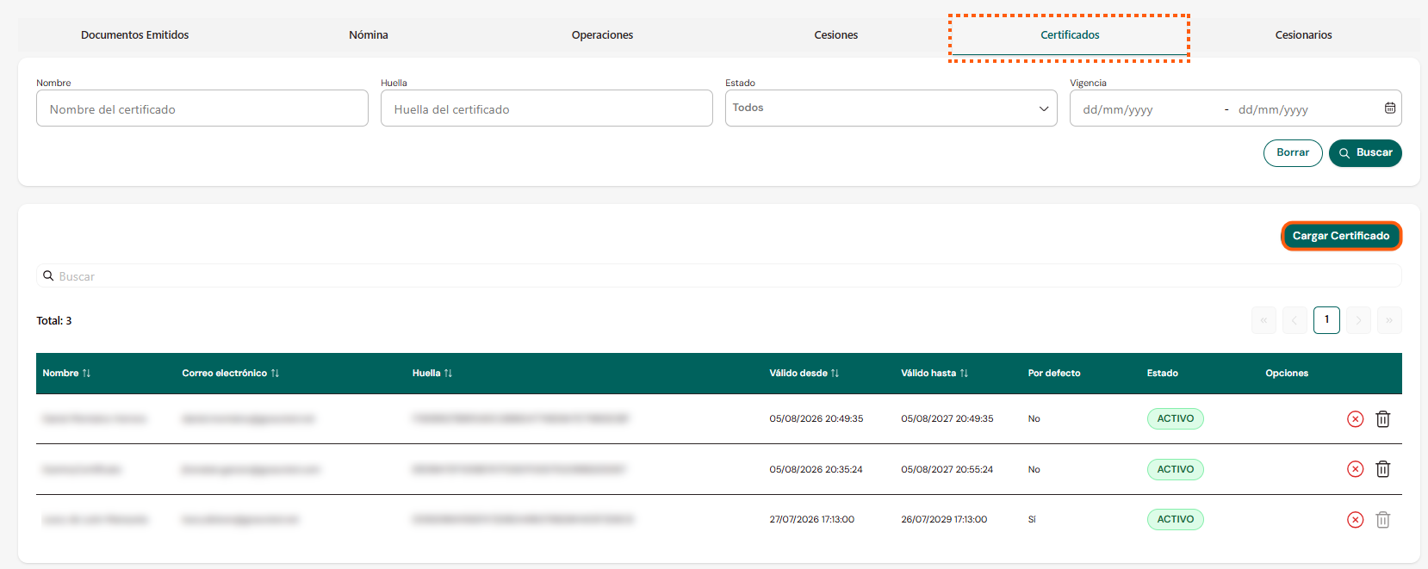1428x569 pixels.
Task: Click the Borrar button
Action: [x=1293, y=153]
